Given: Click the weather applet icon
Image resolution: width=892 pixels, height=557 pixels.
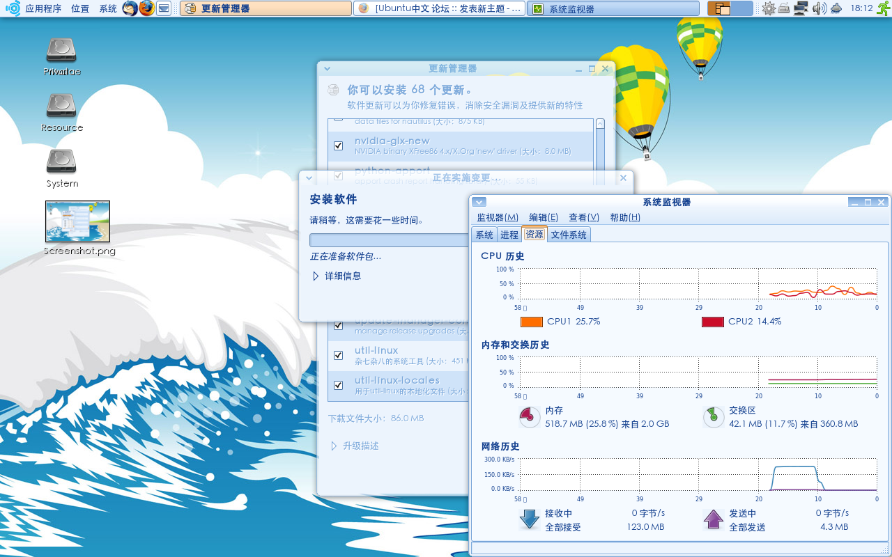Looking at the screenshot, I should [x=836, y=8].
